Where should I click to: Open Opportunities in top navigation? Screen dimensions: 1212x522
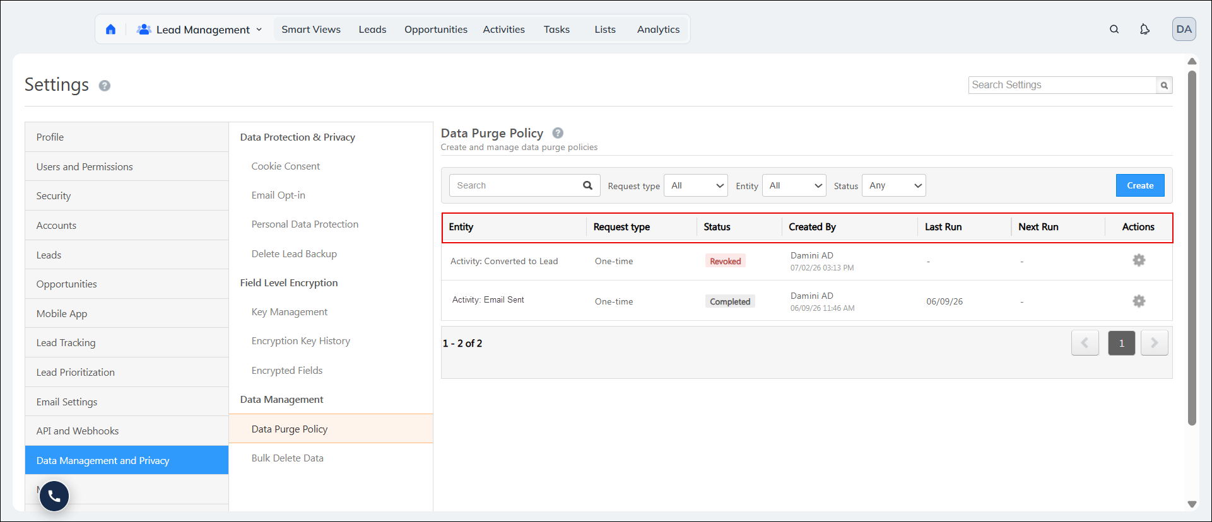coord(436,30)
